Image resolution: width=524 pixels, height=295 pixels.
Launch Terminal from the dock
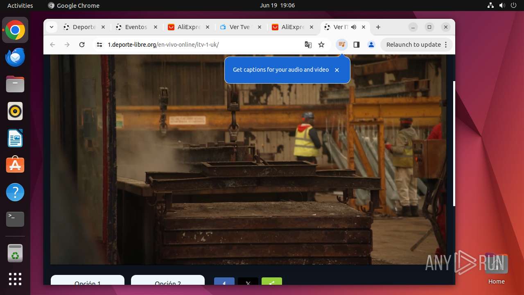pos(15,219)
